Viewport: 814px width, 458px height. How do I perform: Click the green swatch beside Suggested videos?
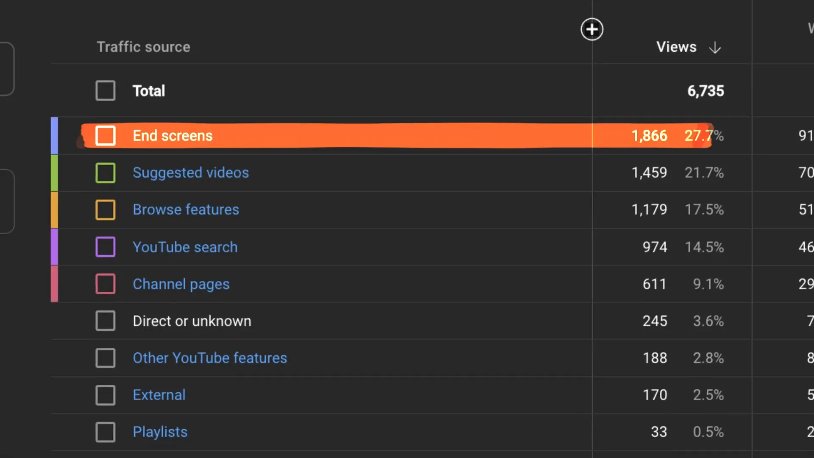55,173
